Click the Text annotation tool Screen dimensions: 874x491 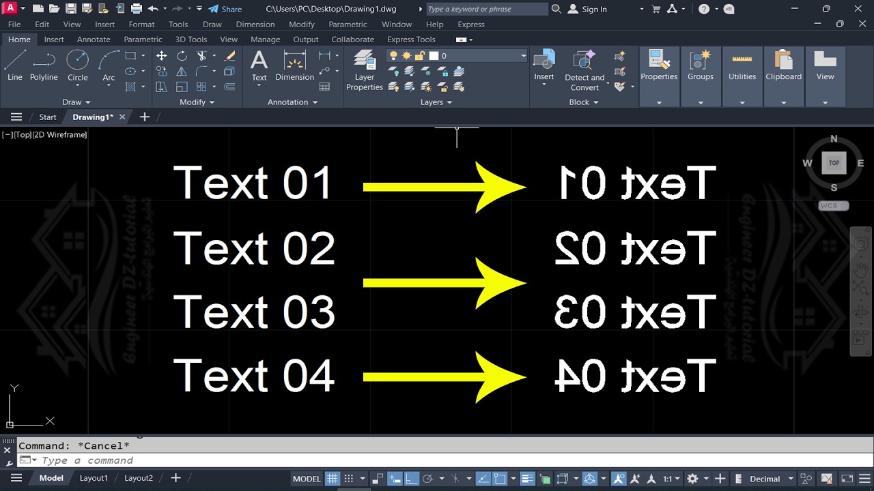pos(259,66)
